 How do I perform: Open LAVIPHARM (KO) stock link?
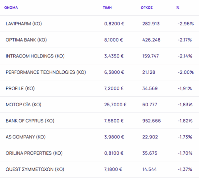[24, 24]
